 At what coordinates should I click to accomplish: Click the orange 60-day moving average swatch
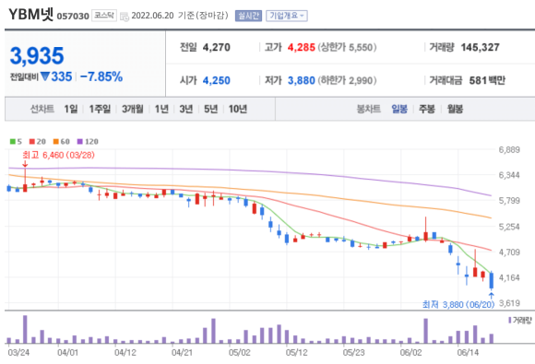click(56, 141)
